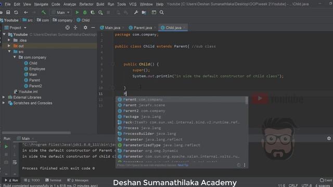Open Project Structure folder icon
This screenshot has height=187, width=333.
[x=144, y=12]
